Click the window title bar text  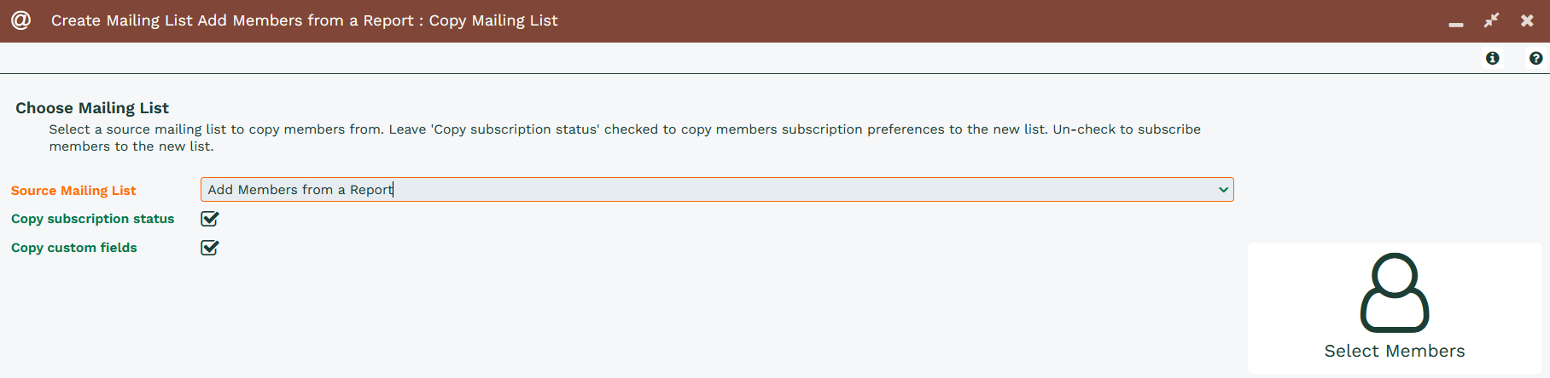[305, 20]
